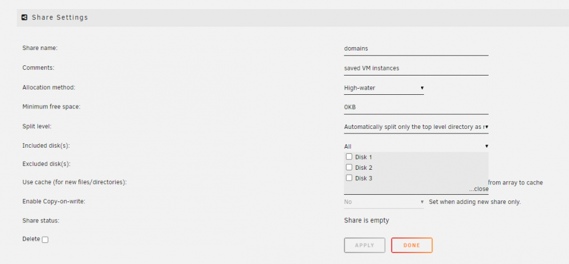
Task: Click the 'Enable Copy-on-write:' label
Action: pos(53,202)
